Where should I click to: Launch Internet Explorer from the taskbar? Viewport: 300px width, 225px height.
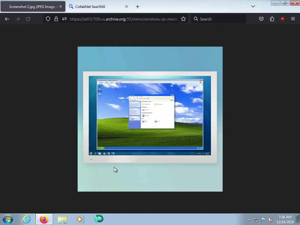click(x=26, y=219)
